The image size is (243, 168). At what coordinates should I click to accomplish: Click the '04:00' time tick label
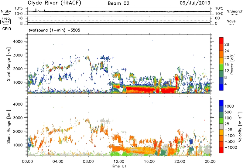(x=58, y=162)
